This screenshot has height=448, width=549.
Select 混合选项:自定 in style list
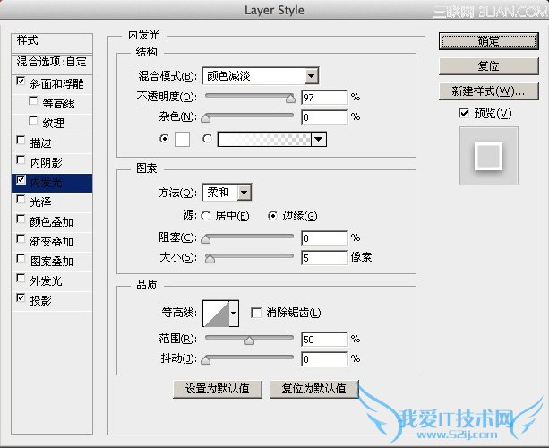coord(52,64)
